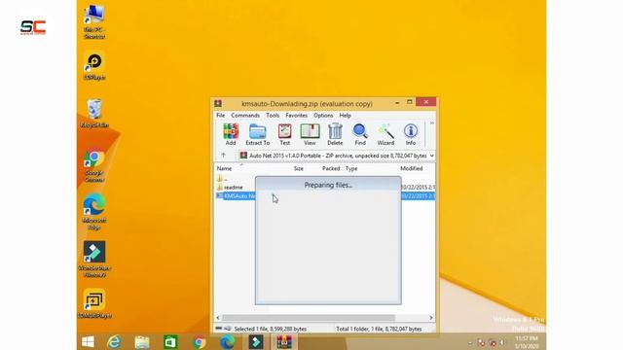This screenshot has width=623, height=350.
Task: Click the horizontal scrollbar thumb
Action: (309, 318)
